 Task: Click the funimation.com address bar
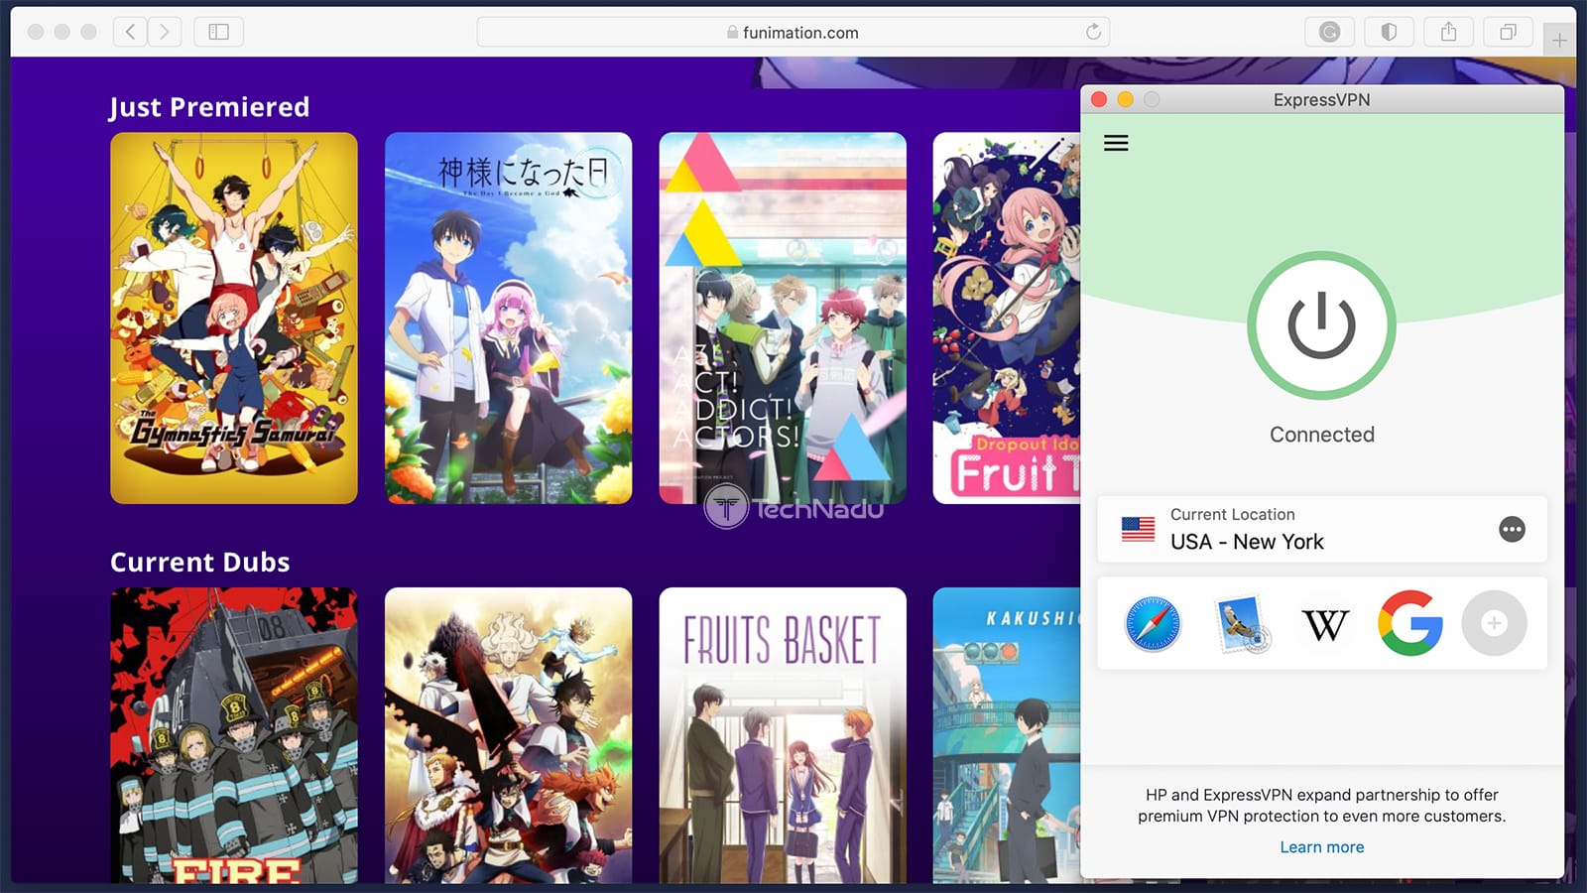793,32
